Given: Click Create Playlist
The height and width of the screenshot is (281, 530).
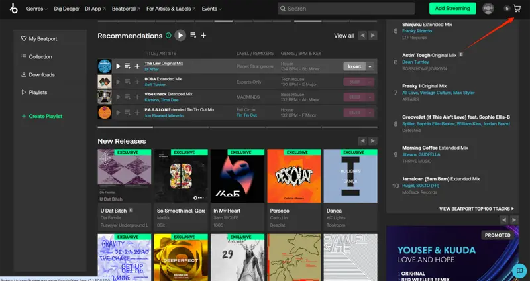Looking at the screenshot, I should click(42, 116).
